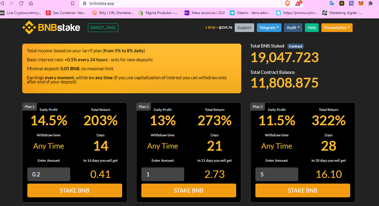Click the Plan 1 tab label
The width and height of the screenshot is (379, 206).
coord(29,107)
